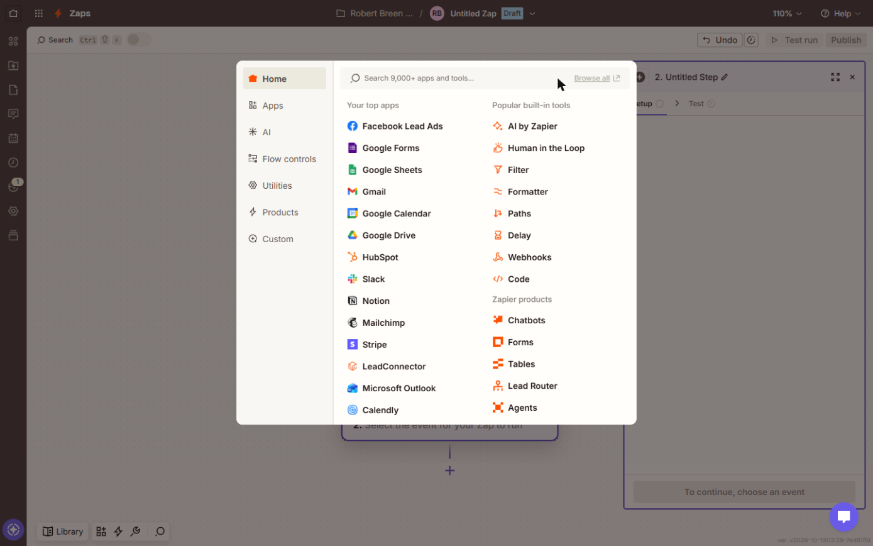
Task: Switch to the Home category
Action: click(x=285, y=79)
